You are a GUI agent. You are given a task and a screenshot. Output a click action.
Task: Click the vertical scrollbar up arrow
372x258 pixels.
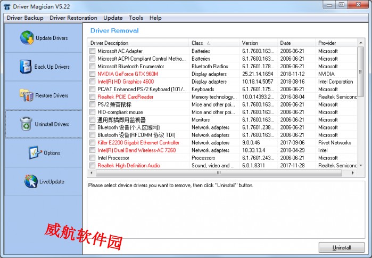coord(361,43)
